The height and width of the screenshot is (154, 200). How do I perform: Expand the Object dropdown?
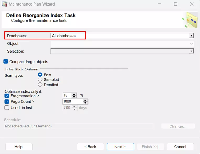pos(191,44)
